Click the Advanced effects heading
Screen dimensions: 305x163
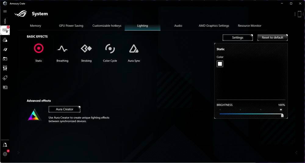[39, 101]
